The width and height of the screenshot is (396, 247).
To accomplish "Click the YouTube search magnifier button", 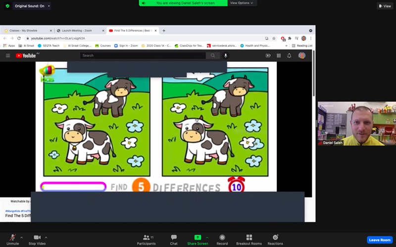I will (x=213, y=55).
